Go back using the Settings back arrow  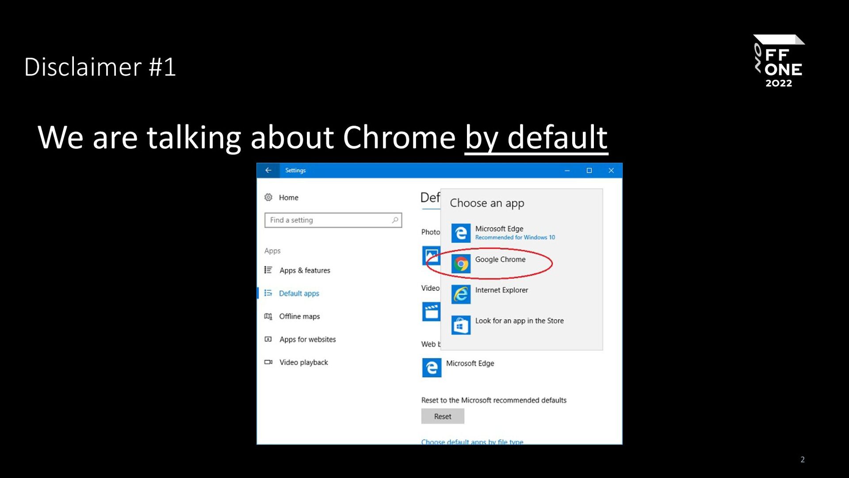268,170
